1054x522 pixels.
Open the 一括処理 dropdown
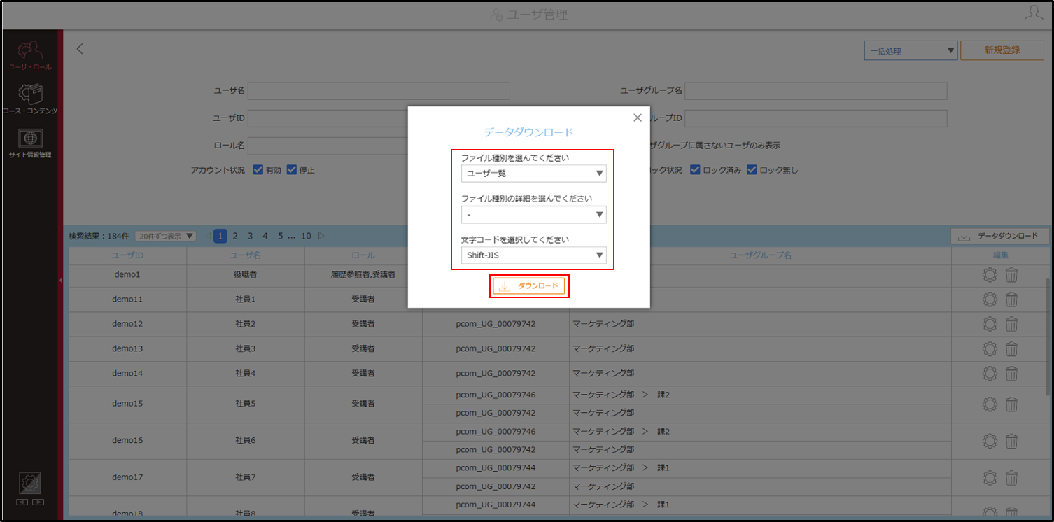tap(911, 50)
